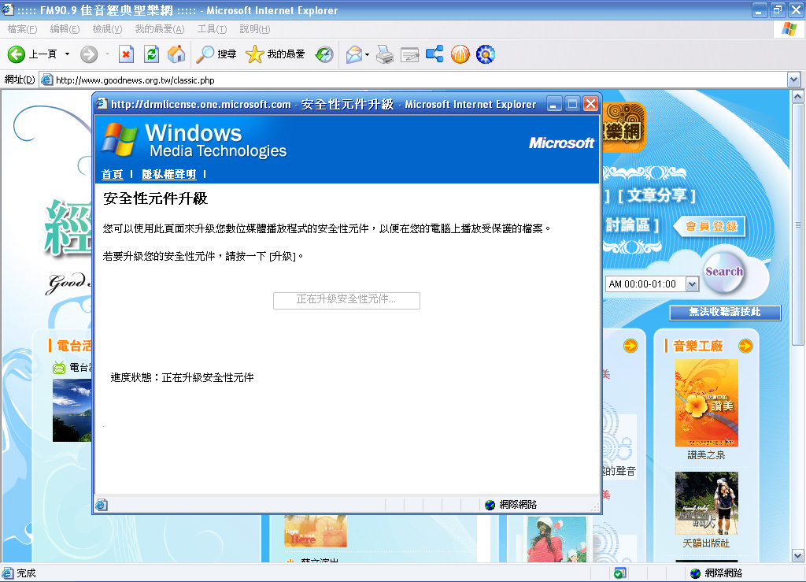
Task: Click the woman in hat photo thumbnail
Action: [556, 539]
